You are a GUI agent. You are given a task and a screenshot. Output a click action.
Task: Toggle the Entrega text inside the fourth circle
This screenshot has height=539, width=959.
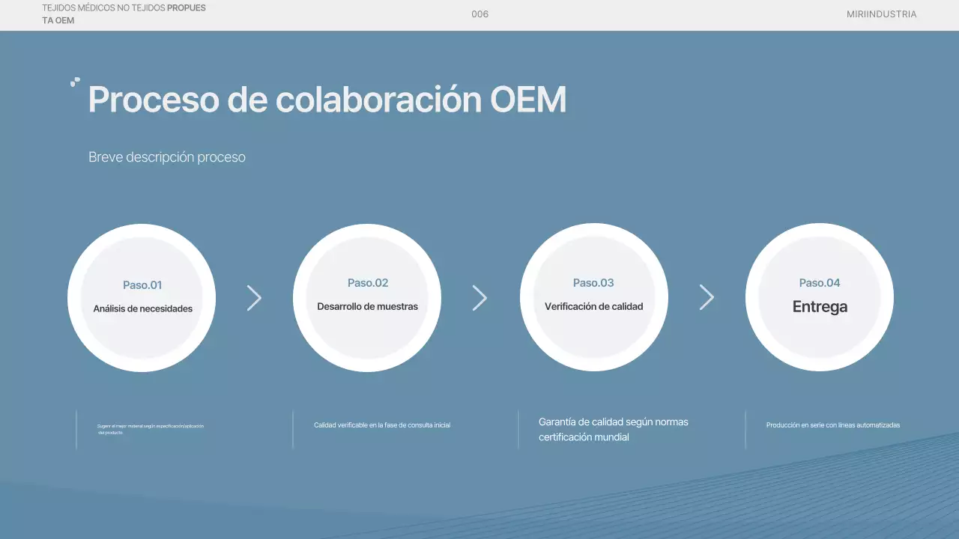coord(820,306)
